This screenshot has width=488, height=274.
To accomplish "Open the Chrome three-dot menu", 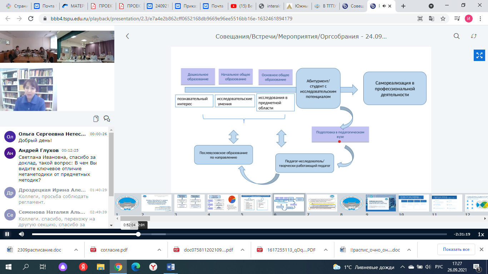I will click(480, 19).
